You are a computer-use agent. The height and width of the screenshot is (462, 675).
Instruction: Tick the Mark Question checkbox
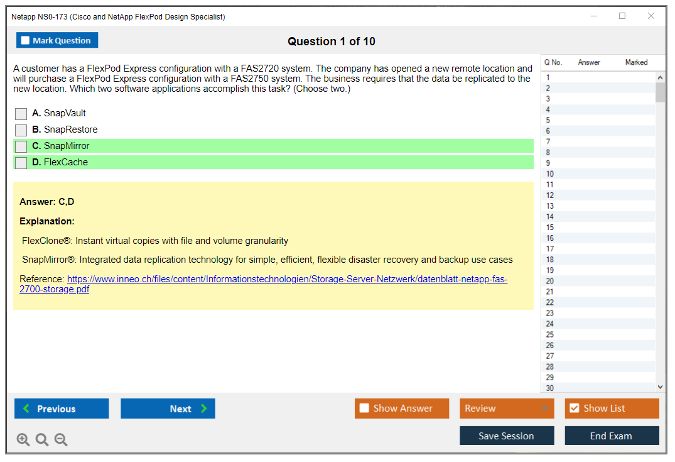(26, 41)
